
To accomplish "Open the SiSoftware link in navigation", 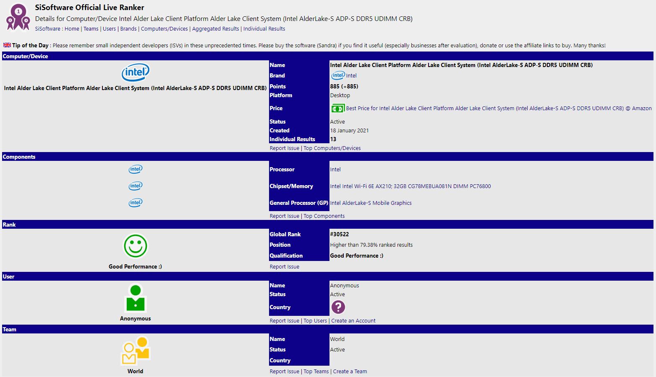I will click(48, 29).
